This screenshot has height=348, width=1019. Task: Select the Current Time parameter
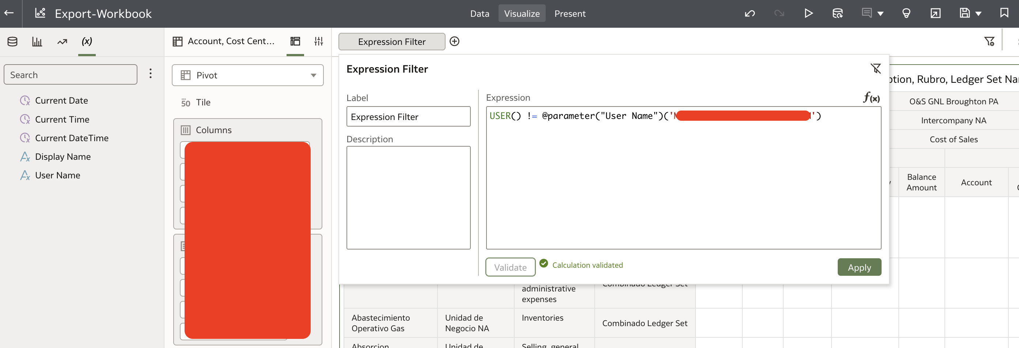tap(62, 119)
